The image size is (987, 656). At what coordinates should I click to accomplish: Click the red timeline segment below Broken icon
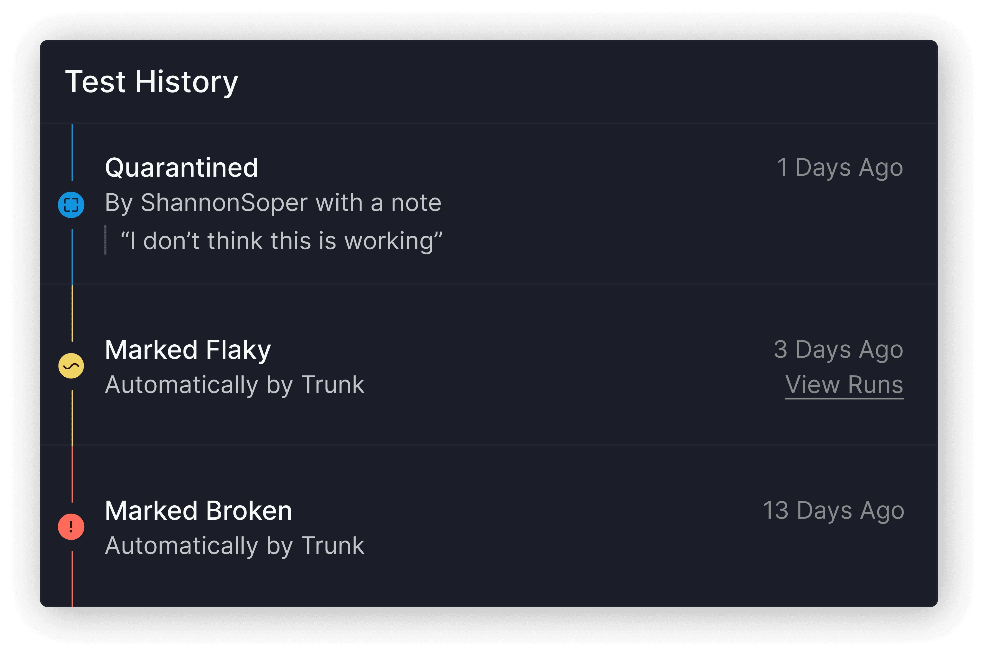72,579
